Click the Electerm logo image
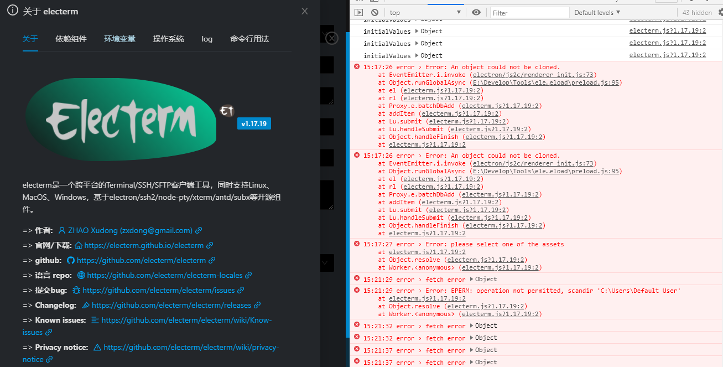This screenshot has width=723, height=367. (x=120, y=120)
